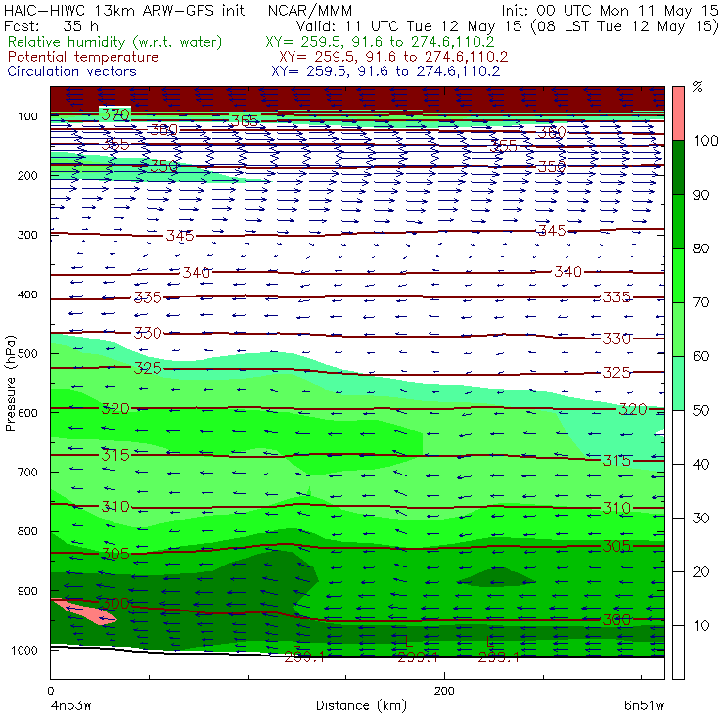Screen dimensions: 724x724
Task: Click the left '320' contour label
Action: [115, 409]
